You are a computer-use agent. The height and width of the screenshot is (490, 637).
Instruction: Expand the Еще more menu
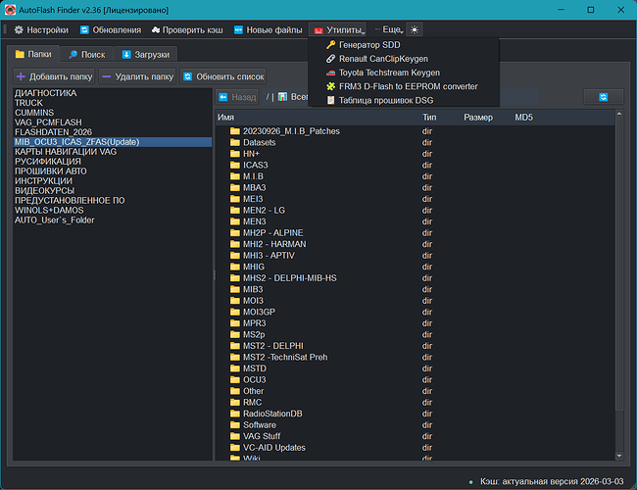[388, 30]
